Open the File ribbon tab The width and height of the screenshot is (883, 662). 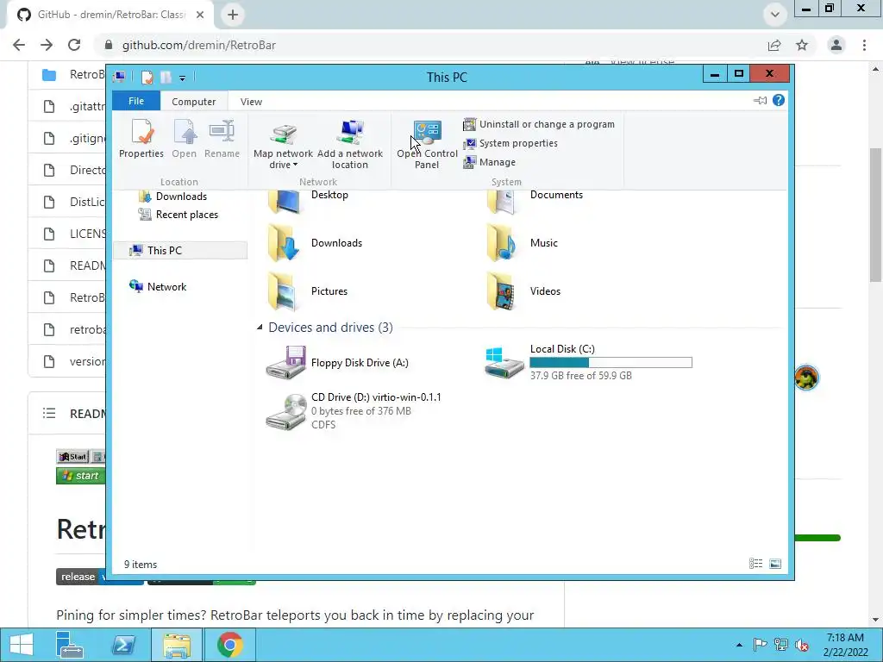click(136, 102)
